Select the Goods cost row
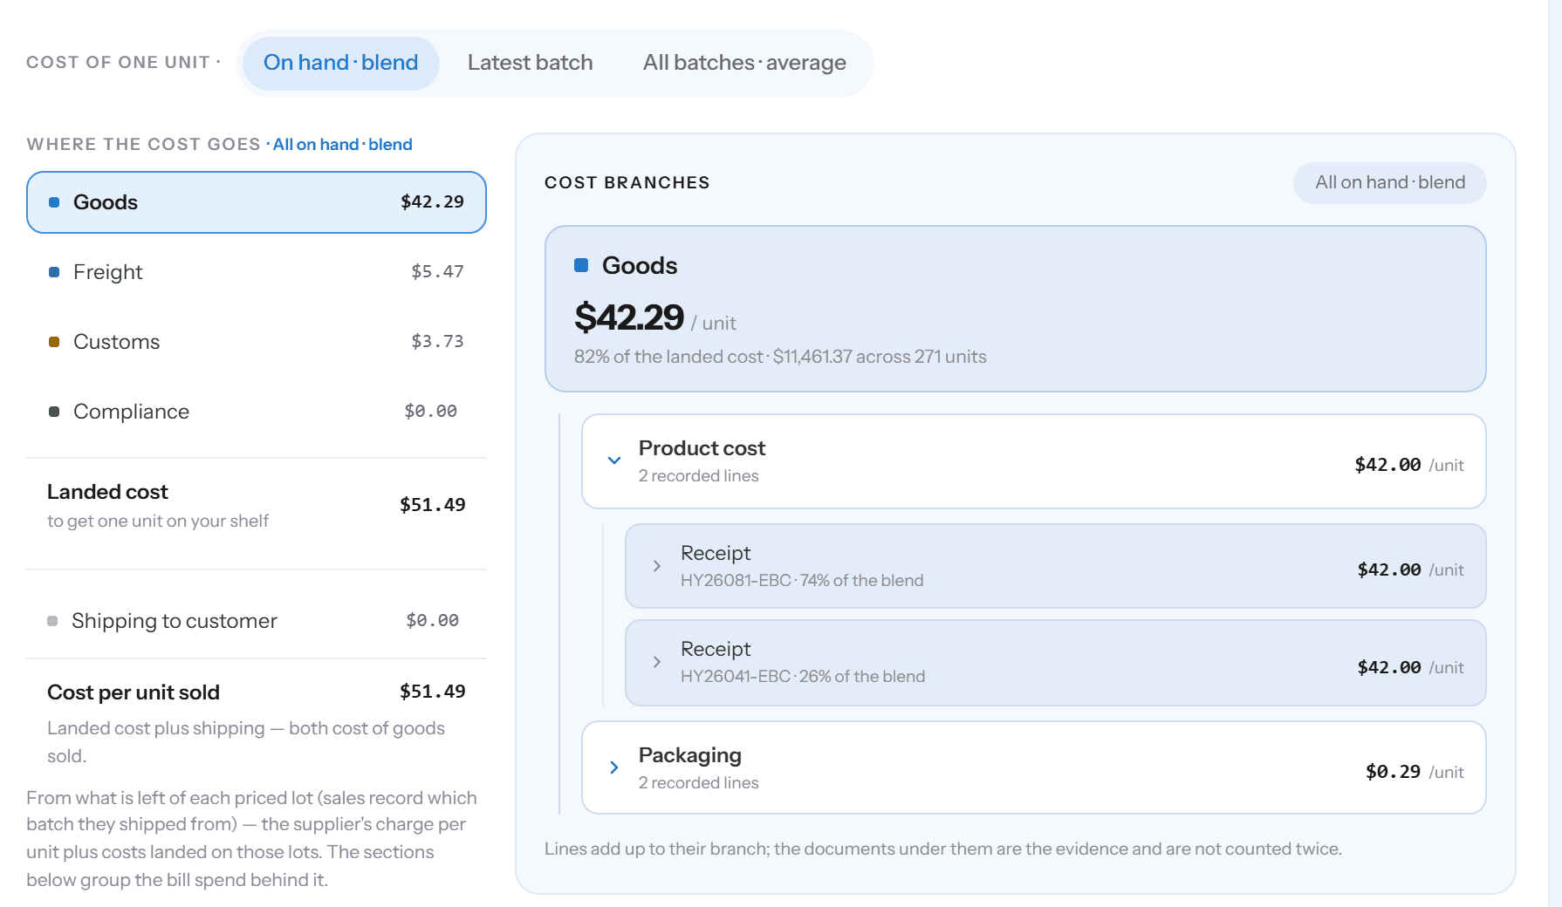The height and width of the screenshot is (907, 1562). point(257,202)
